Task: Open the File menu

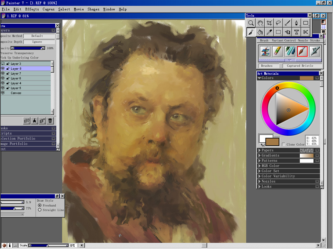Action: pyautogui.click(x=6, y=9)
